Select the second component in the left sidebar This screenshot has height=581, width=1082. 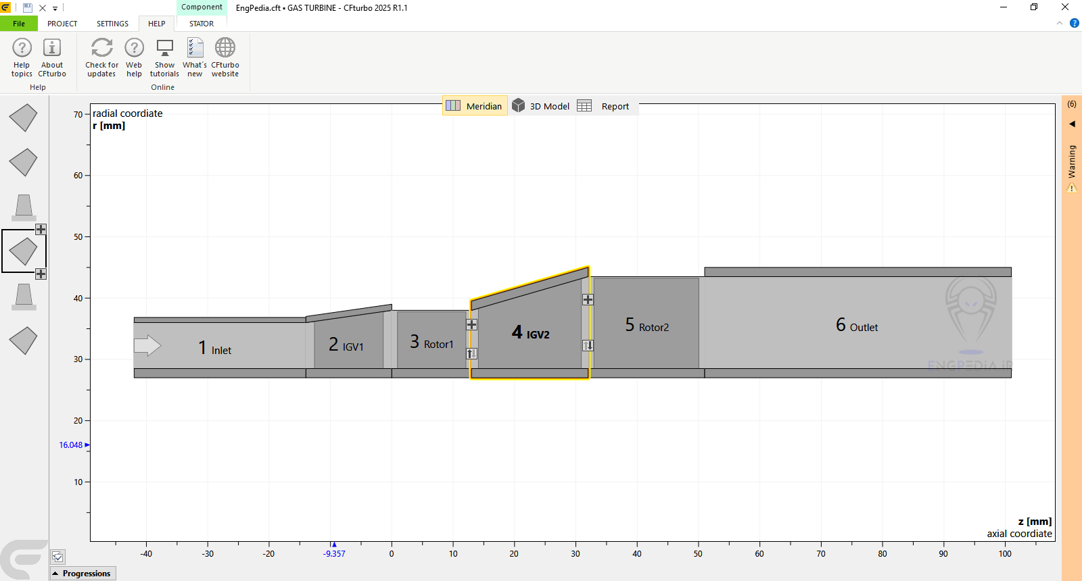(x=23, y=162)
